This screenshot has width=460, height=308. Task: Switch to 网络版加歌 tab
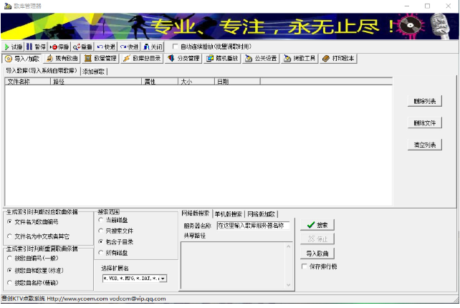[x=261, y=214]
